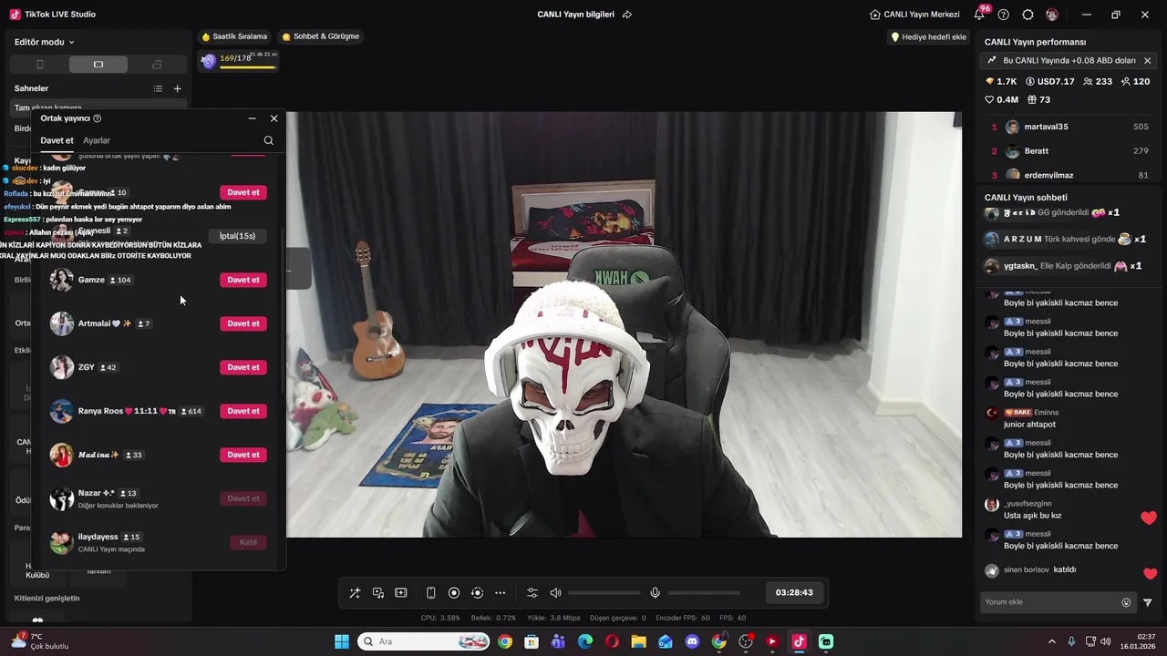Open CANLI Yayın Merkezi

(914, 15)
